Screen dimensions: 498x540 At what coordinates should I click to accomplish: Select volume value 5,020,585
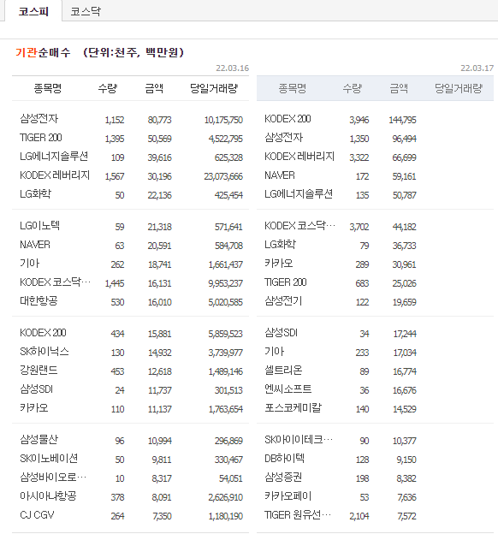(x=226, y=302)
